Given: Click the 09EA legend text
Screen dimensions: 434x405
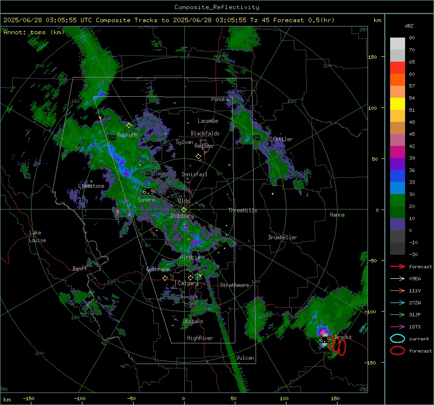Looking at the screenshot, I should pyautogui.click(x=415, y=279).
